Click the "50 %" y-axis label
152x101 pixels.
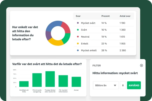(15, 78)
